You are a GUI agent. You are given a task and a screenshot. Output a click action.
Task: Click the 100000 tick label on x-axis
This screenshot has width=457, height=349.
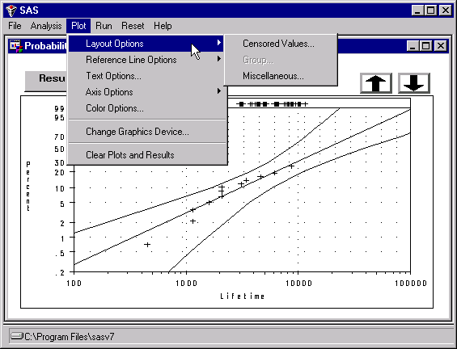click(x=411, y=284)
